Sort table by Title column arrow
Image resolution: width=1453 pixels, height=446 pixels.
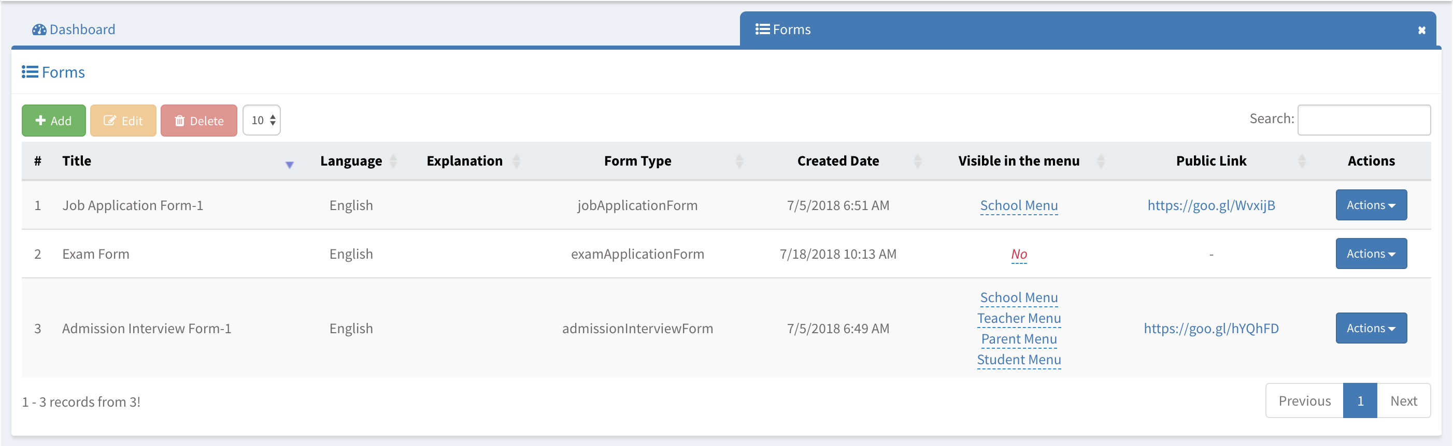(289, 165)
